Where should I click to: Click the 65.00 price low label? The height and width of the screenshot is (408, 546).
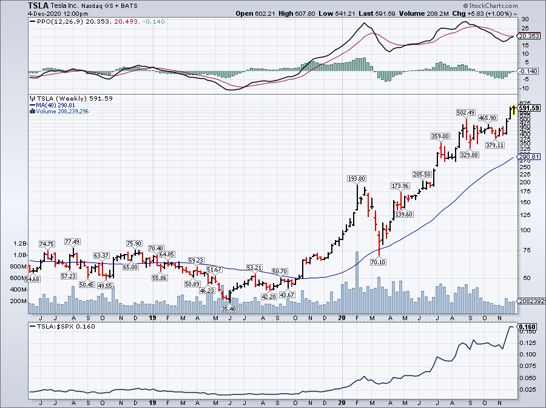[x=130, y=267]
